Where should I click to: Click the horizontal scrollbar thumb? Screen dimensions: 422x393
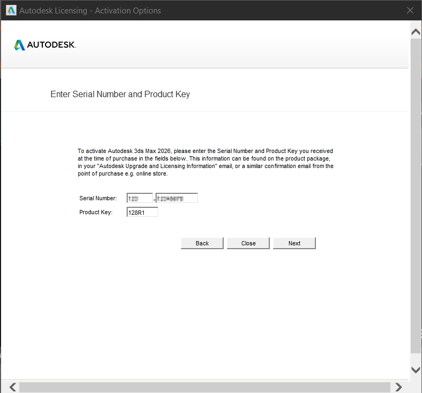[x=204, y=387]
